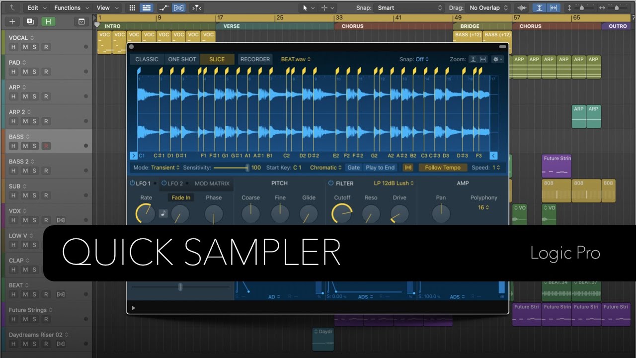This screenshot has height=358, width=636.
Task: Open the Mode Transient dropdown
Action: (165, 168)
